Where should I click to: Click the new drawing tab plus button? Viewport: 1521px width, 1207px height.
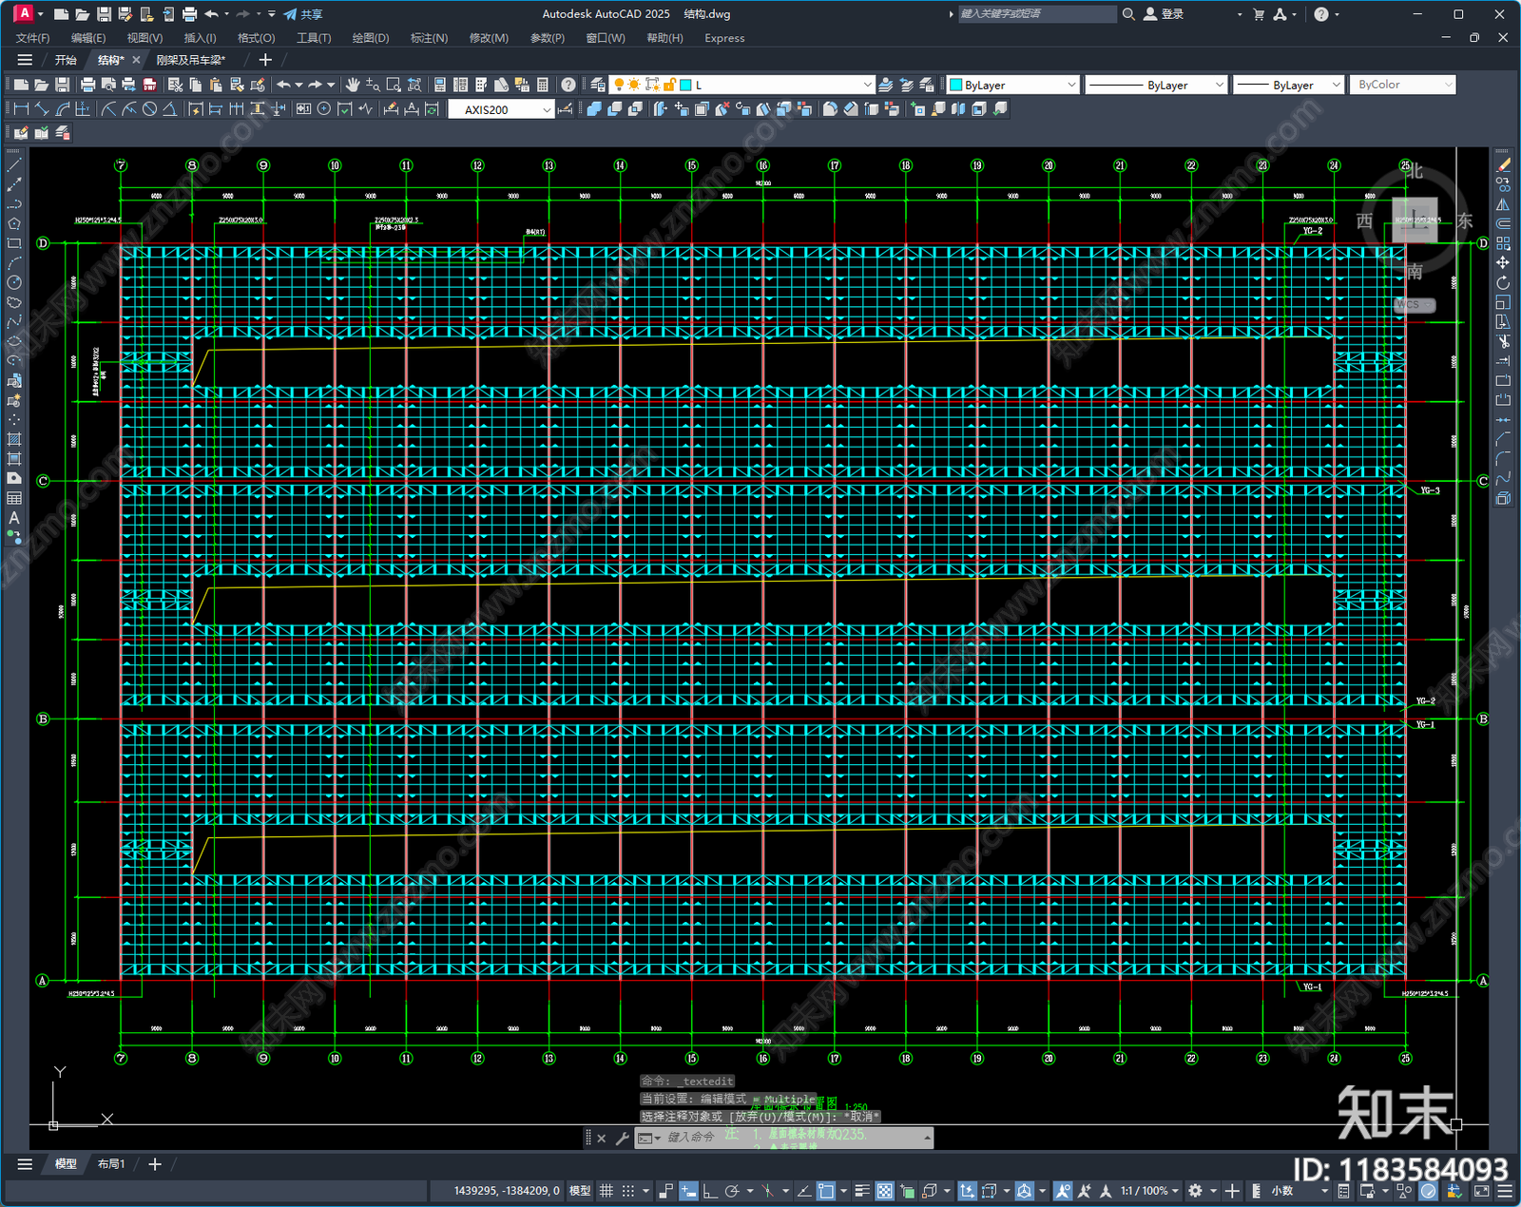[x=265, y=60]
